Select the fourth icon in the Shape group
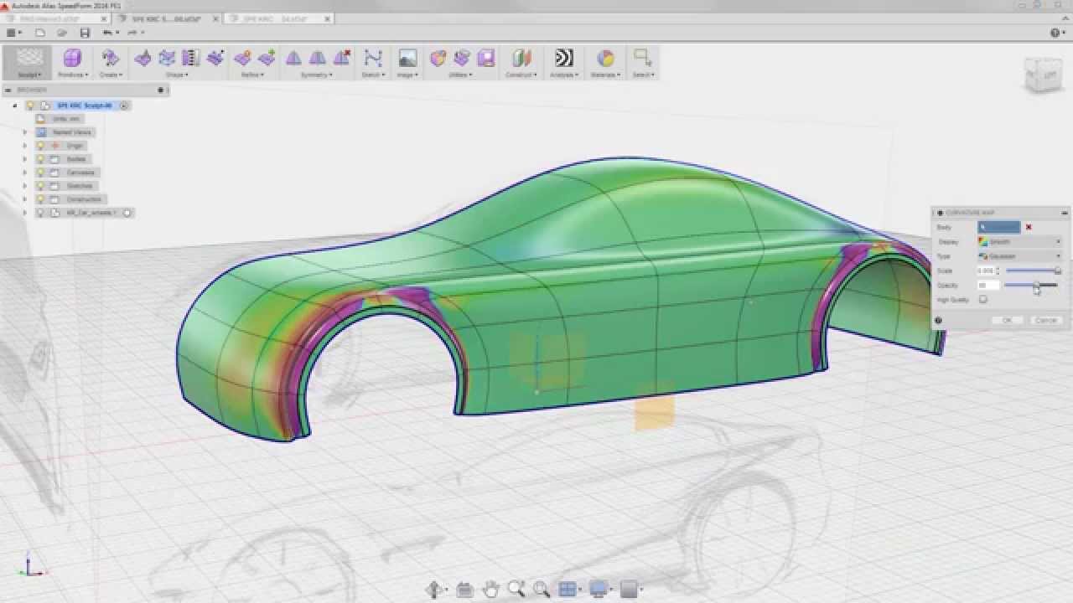 (x=215, y=58)
